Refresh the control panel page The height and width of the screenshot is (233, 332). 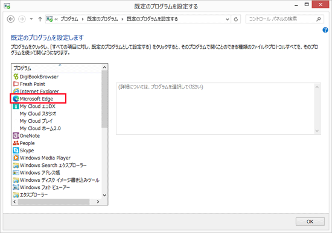pyautogui.click(x=235, y=19)
